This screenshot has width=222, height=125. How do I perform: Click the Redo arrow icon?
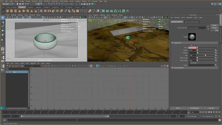point(28,4)
